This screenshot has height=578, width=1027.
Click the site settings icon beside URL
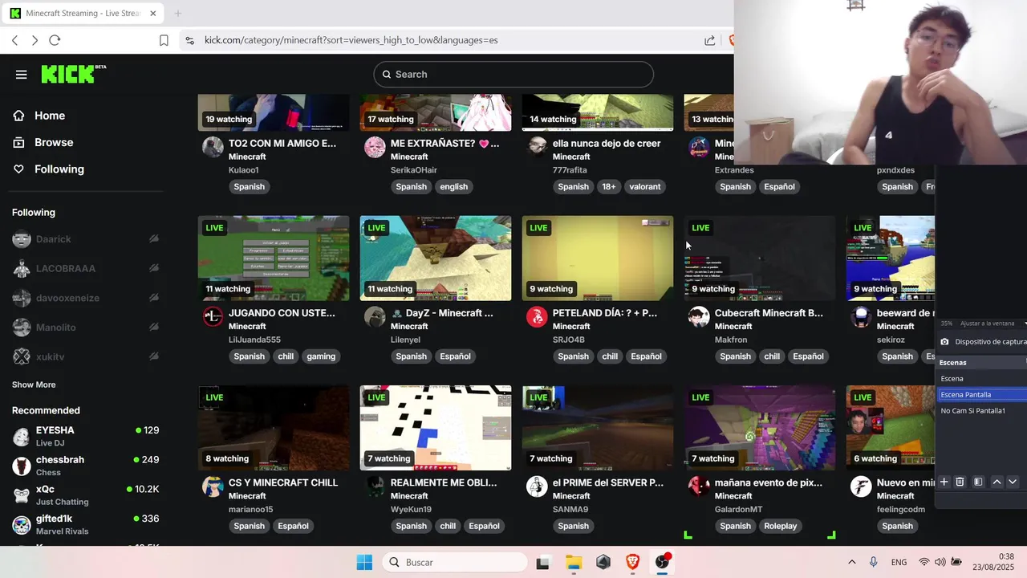189,40
